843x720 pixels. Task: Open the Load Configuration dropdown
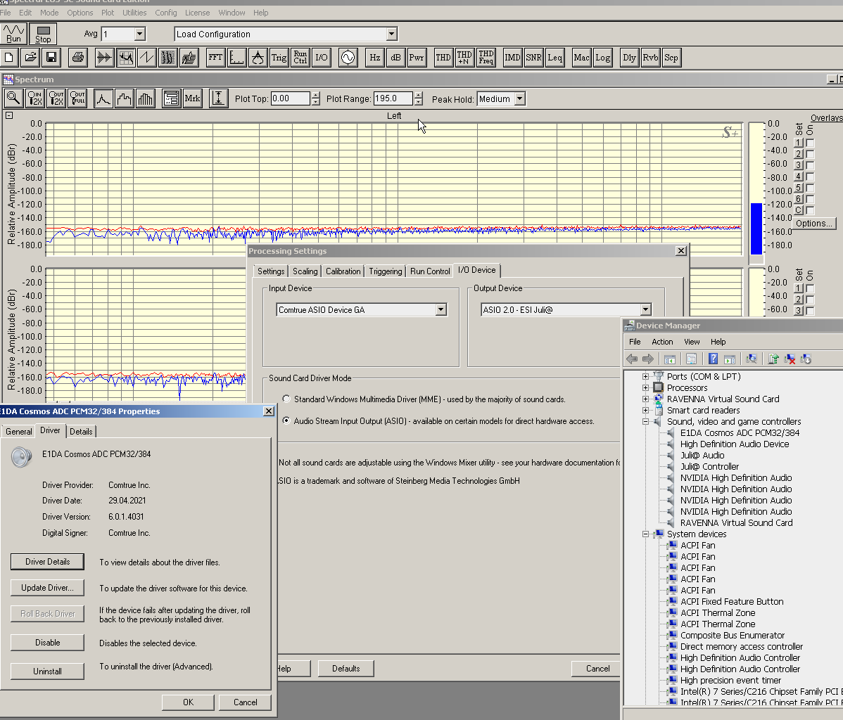pos(392,34)
